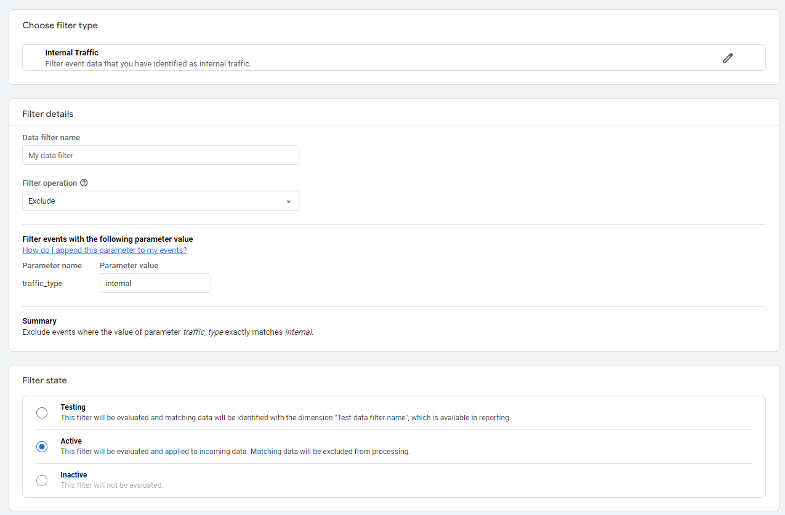Select the Active filter state radio button
Screen dimensions: 785x515
click(x=42, y=447)
